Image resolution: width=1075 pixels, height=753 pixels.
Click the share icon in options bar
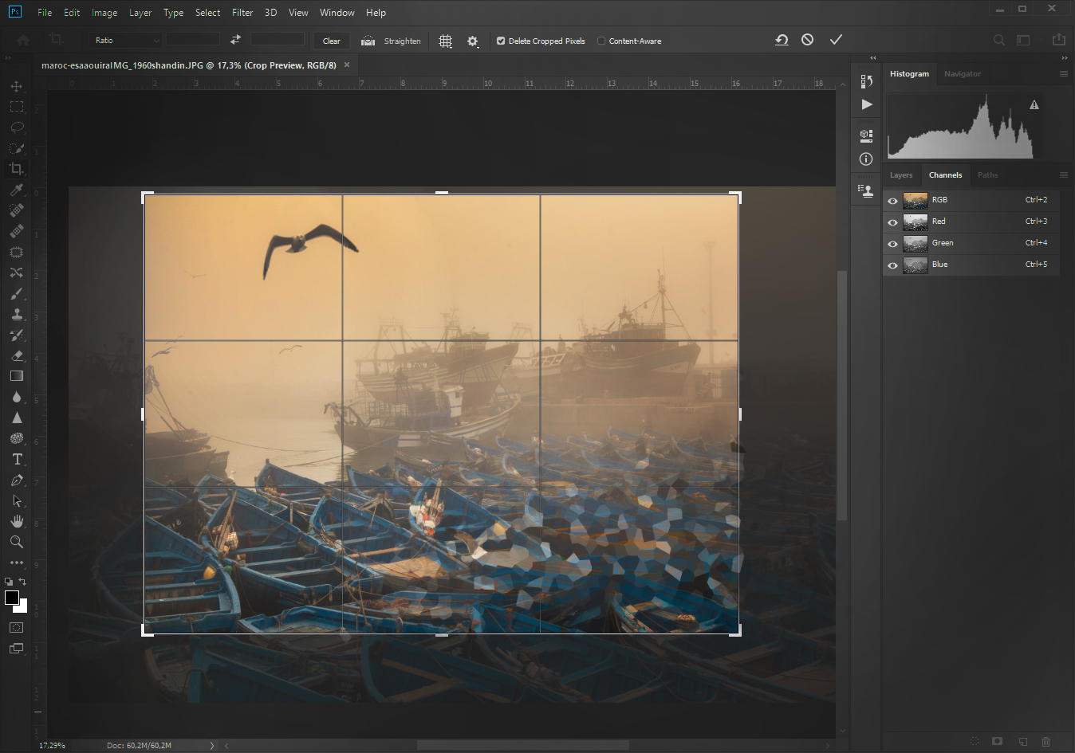tap(1058, 39)
